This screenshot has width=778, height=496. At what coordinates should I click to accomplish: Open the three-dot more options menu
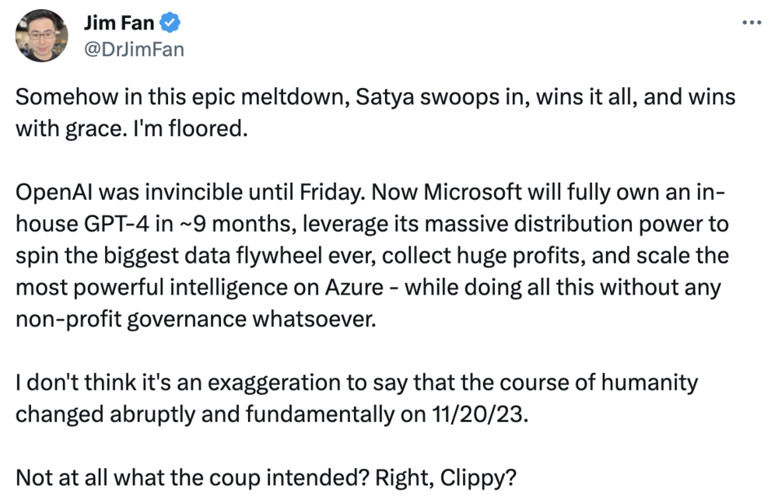(751, 23)
